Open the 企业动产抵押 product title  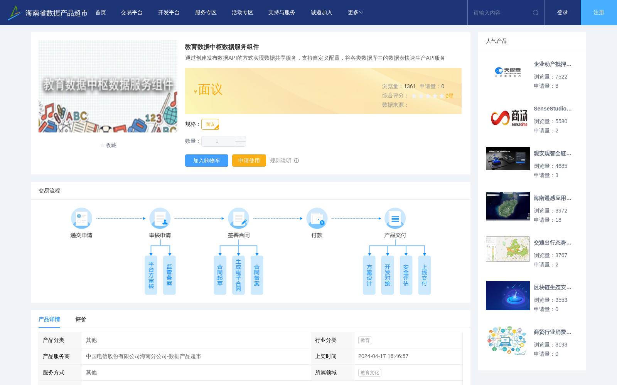553,64
